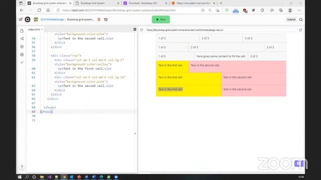Open the Version control sidebar icon

click(x=22, y=38)
